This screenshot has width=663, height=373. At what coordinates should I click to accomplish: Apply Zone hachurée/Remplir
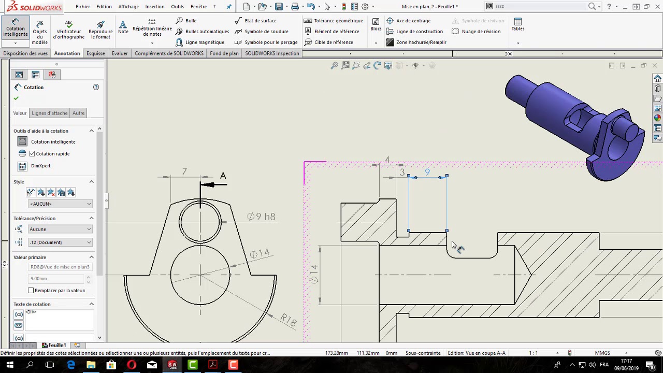(416, 42)
